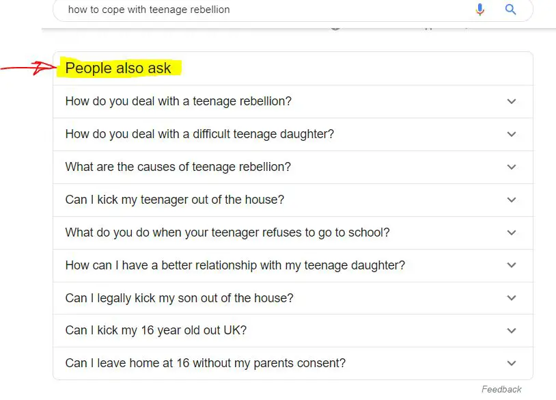Click the highlighted People also ask heading
The image size is (556, 400).
click(118, 68)
